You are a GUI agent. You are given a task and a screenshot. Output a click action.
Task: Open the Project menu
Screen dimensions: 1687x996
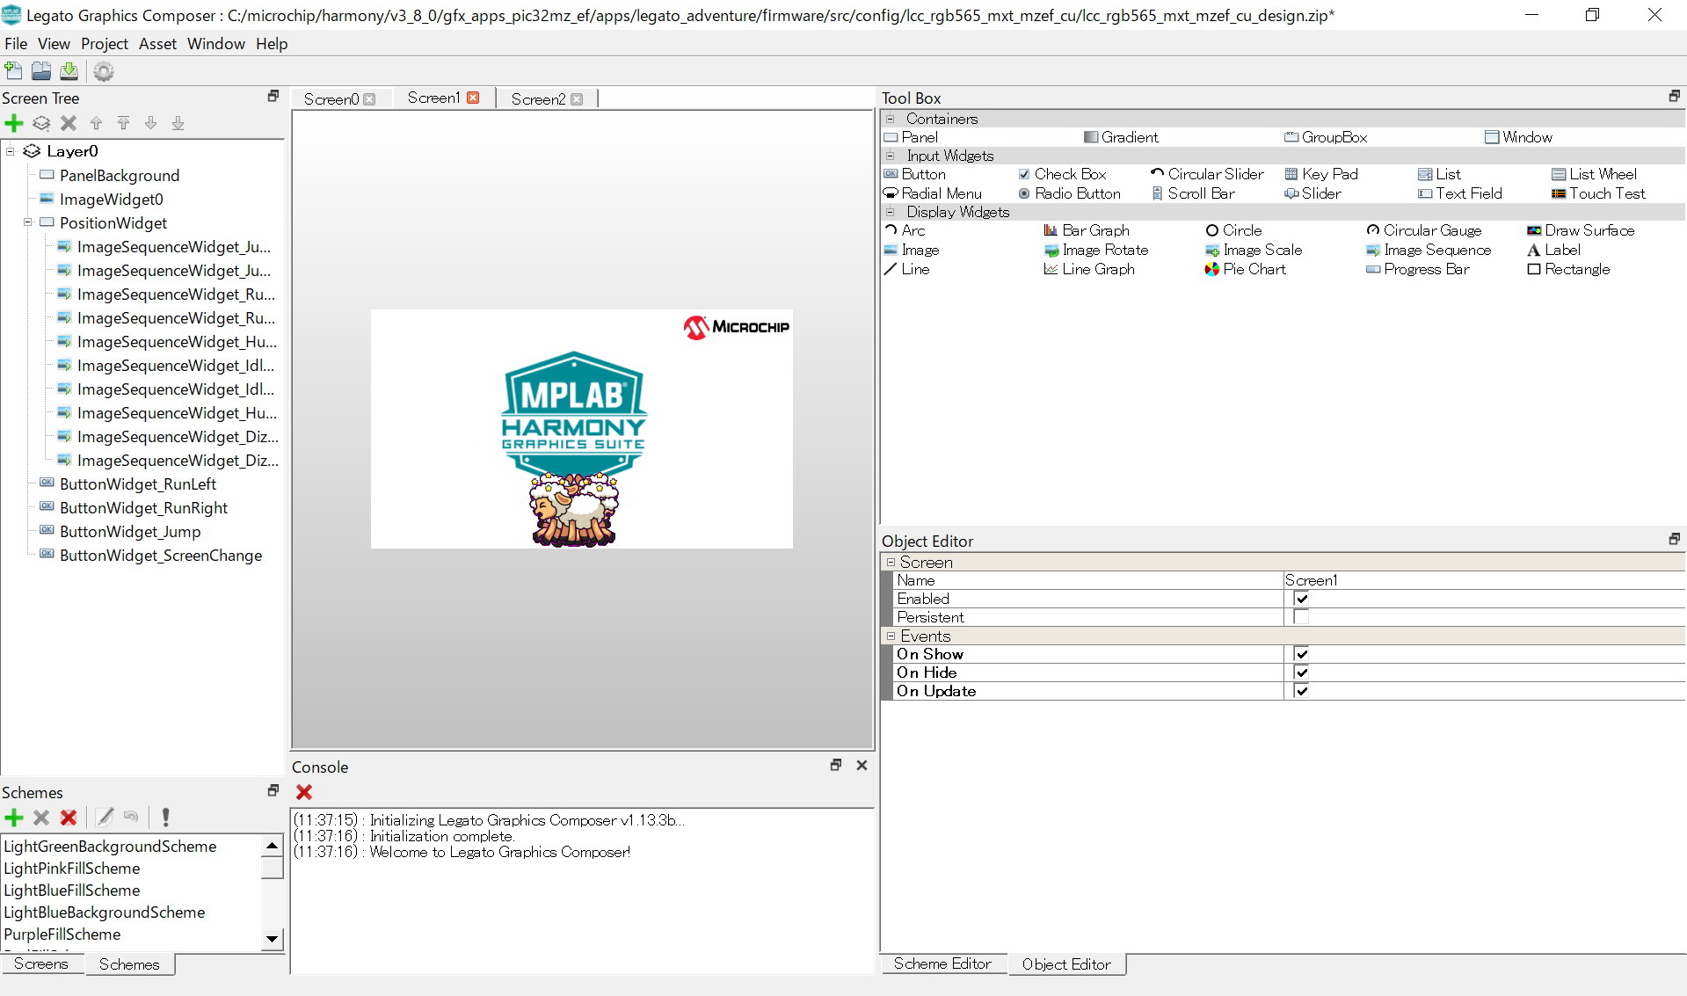(105, 44)
